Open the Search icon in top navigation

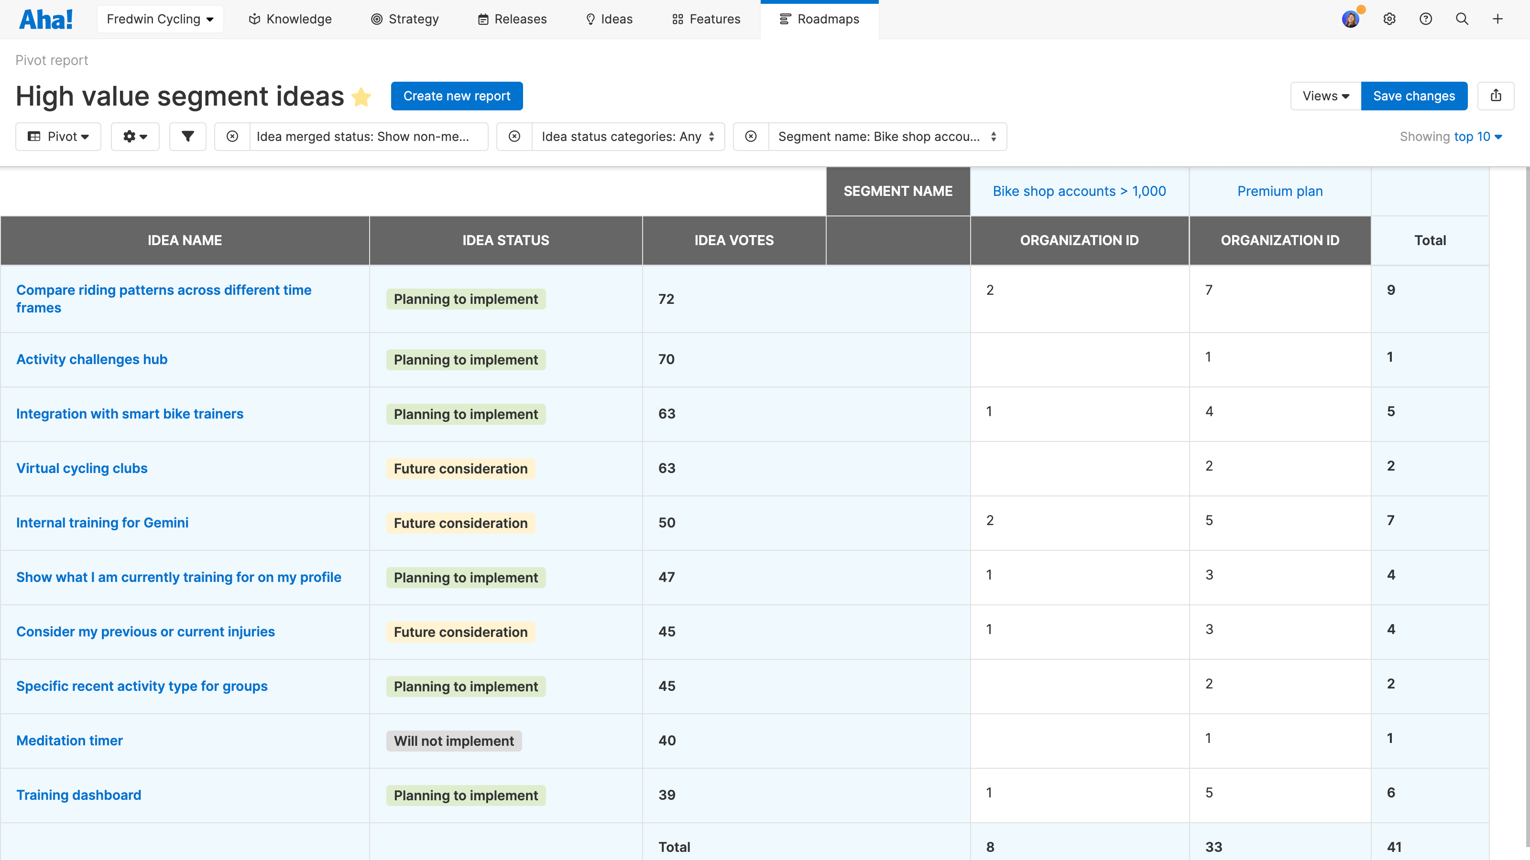(1462, 19)
